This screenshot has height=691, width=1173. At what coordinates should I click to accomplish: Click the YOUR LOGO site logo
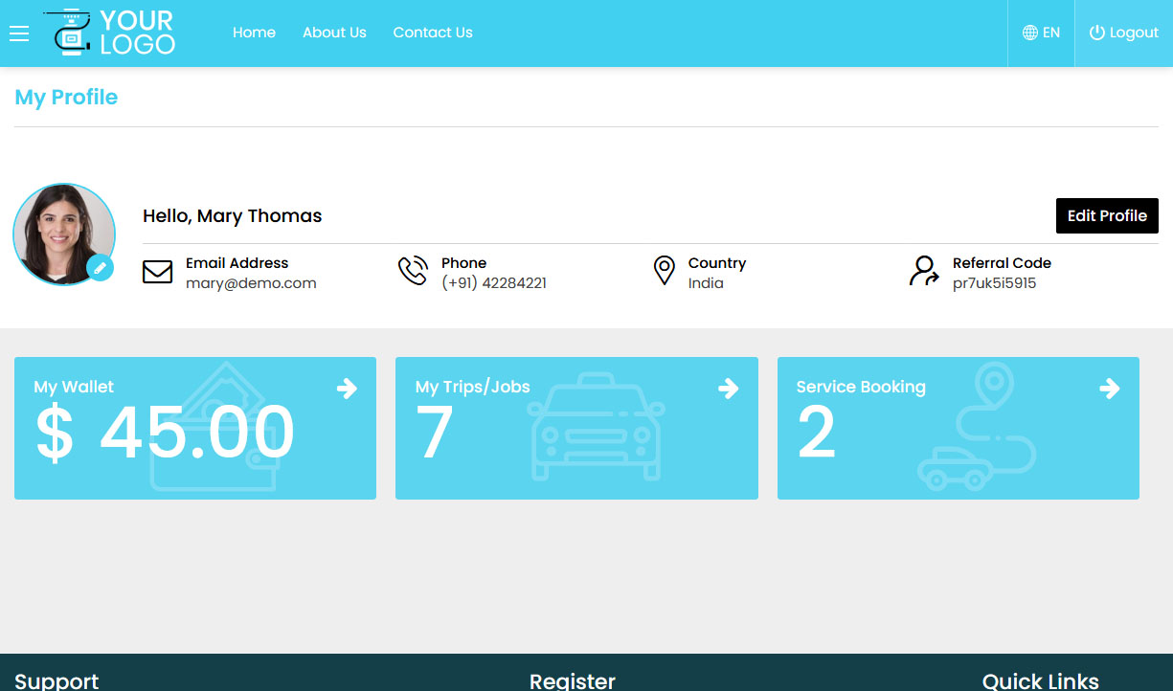110,32
